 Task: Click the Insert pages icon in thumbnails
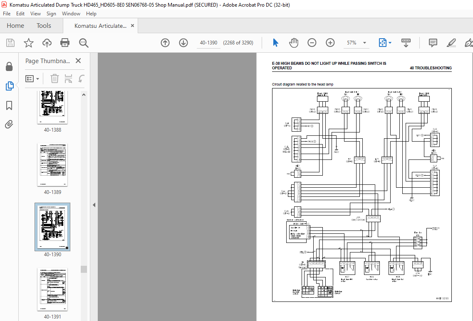pyautogui.click(x=69, y=79)
